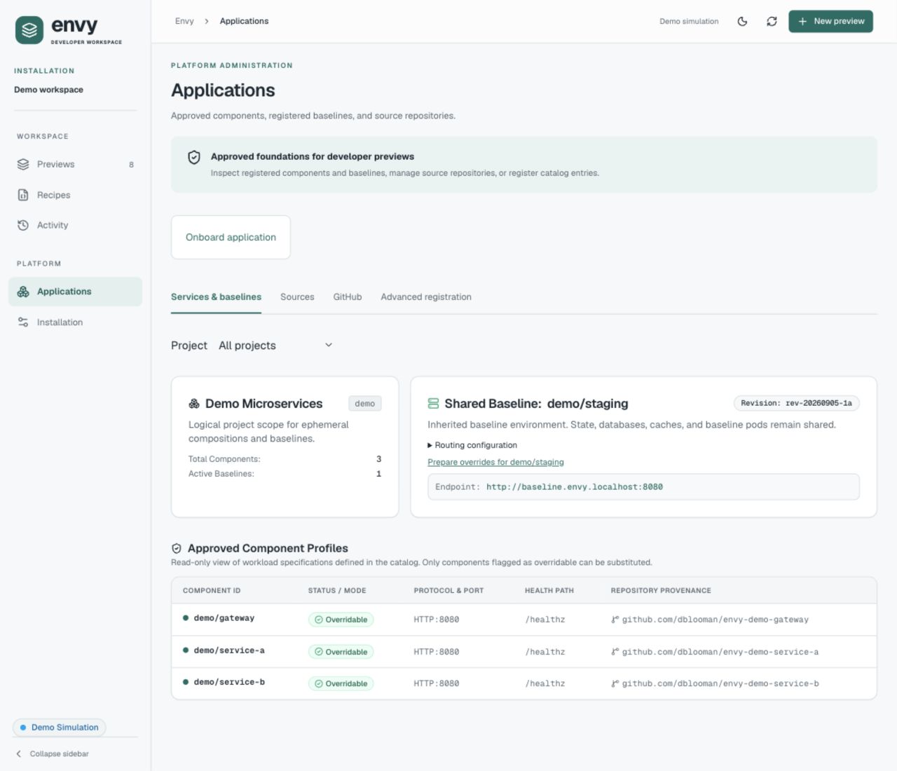Image resolution: width=897 pixels, height=771 pixels.
Task: Switch to the Sources tab
Action: (x=297, y=297)
